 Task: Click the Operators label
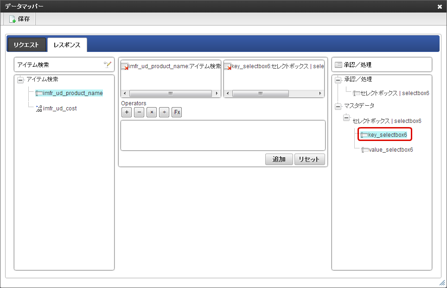coord(134,103)
